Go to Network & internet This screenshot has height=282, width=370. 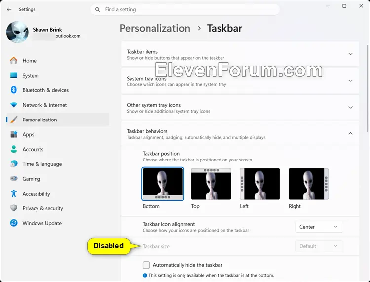pos(58,105)
